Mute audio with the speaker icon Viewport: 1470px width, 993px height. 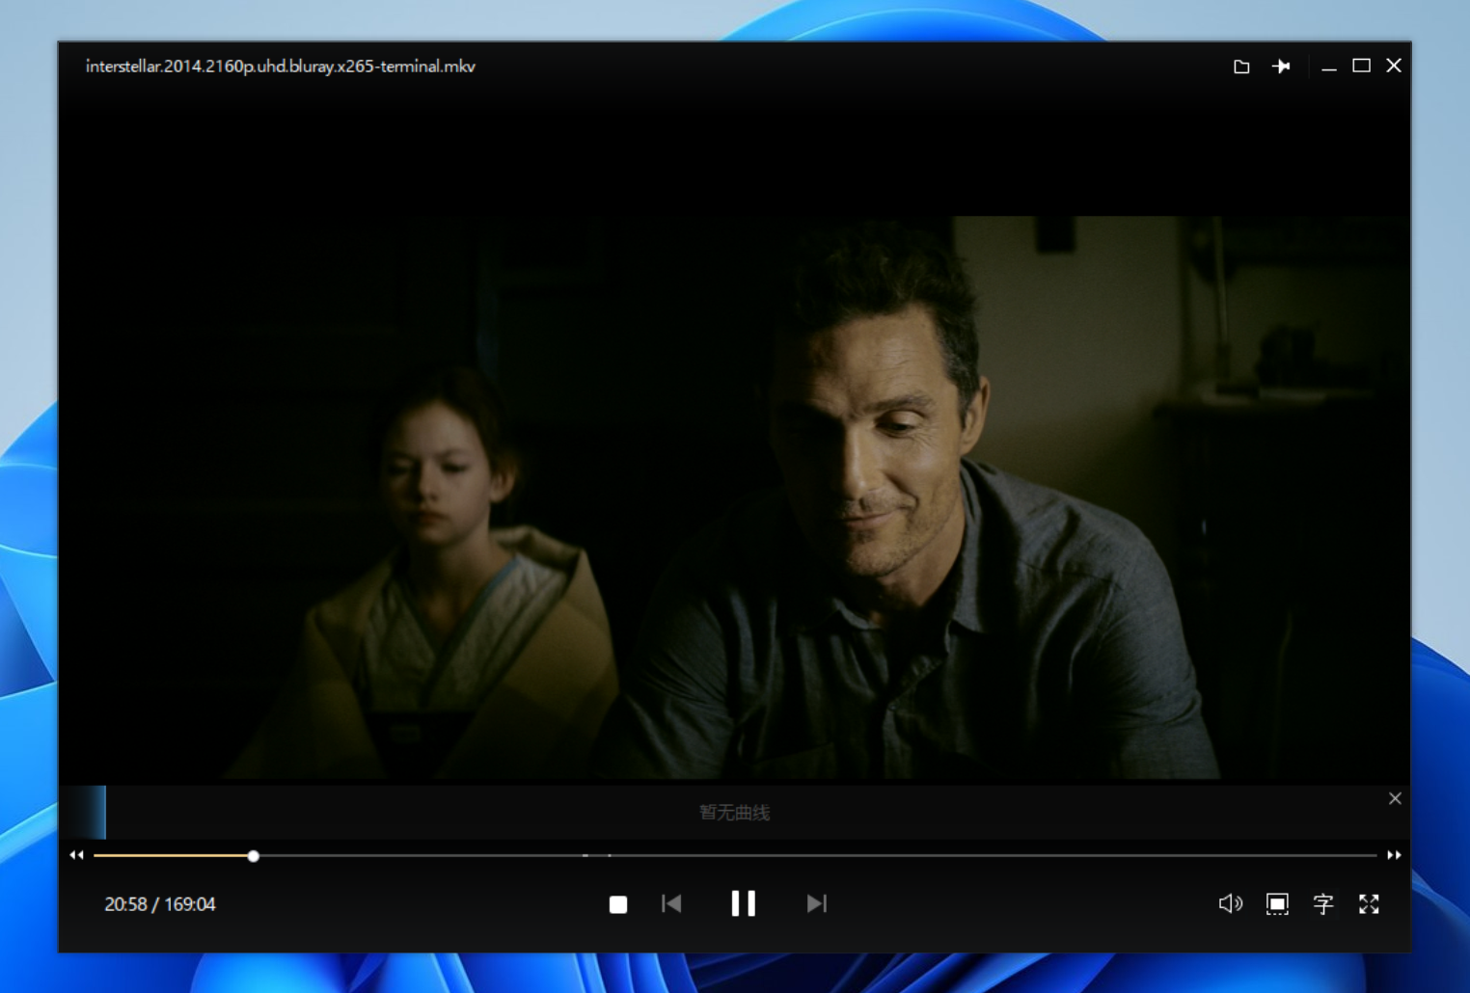pyautogui.click(x=1231, y=903)
